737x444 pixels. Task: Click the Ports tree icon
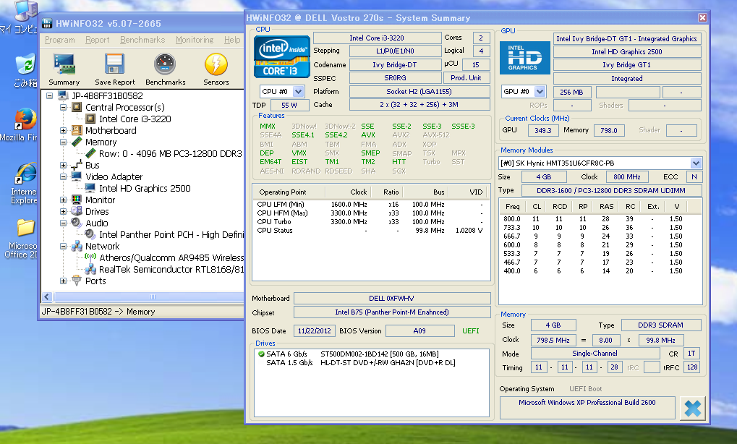[x=77, y=281]
